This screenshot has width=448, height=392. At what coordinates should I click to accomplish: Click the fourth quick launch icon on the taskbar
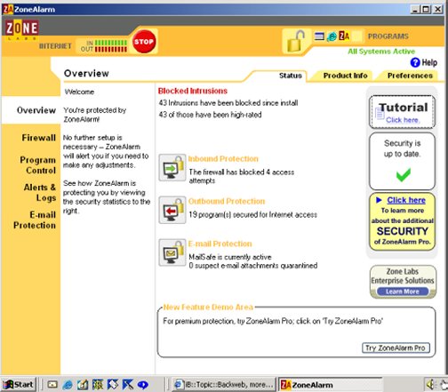click(x=98, y=385)
